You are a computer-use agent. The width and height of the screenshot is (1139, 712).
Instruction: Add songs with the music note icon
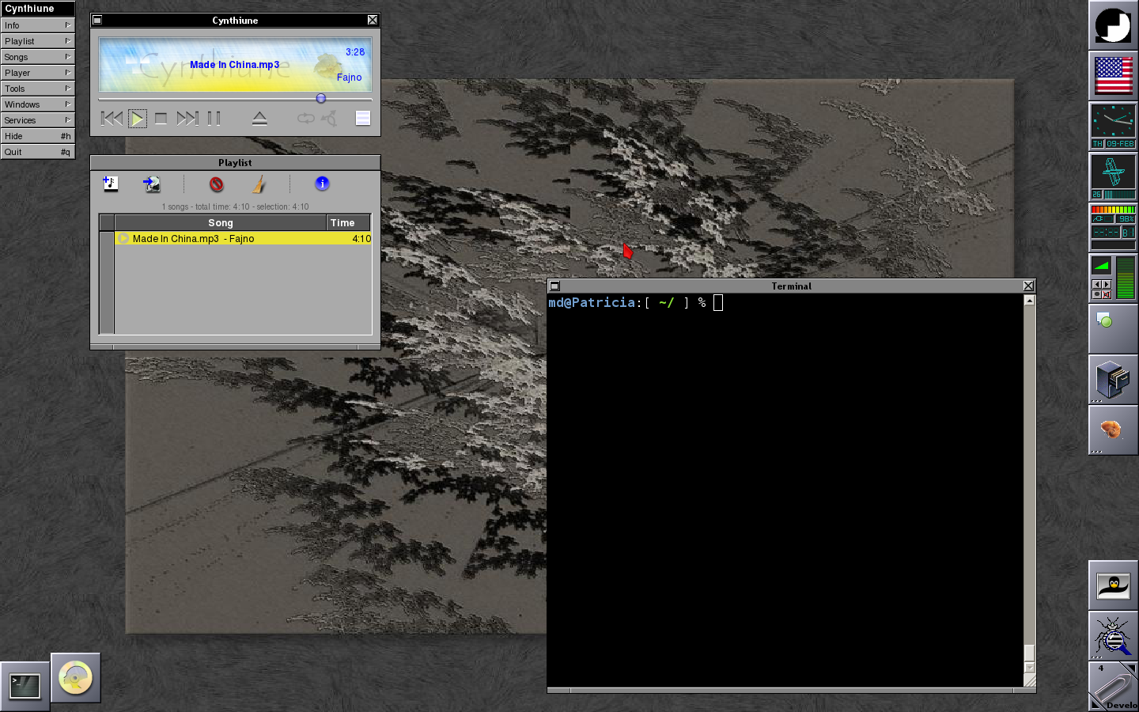(111, 184)
